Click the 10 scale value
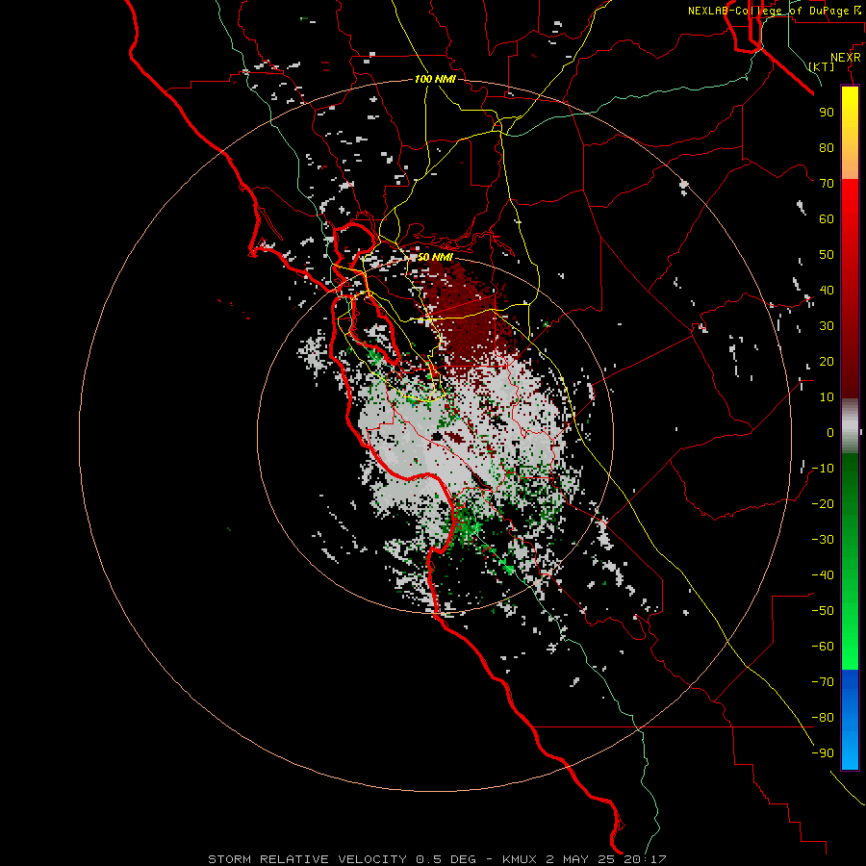This screenshot has height=866, width=866. (827, 397)
